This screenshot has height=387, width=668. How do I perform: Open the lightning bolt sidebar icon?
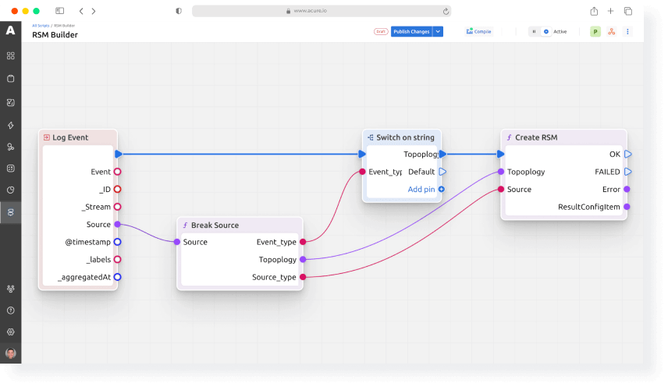(x=11, y=125)
